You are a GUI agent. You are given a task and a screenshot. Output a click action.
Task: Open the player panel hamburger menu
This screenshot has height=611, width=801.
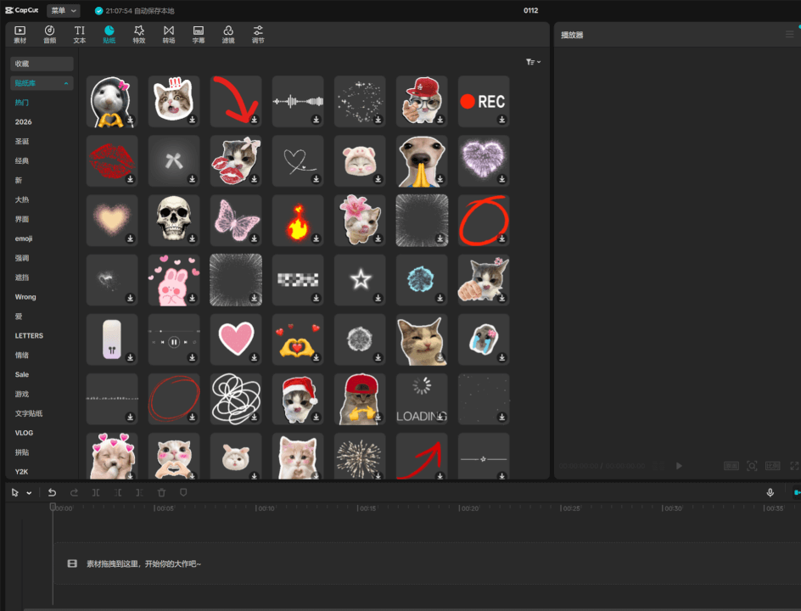pyautogui.click(x=790, y=35)
